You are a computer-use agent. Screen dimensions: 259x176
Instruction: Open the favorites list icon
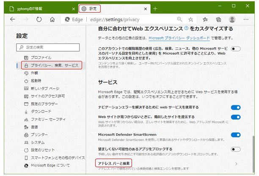(x=205, y=19)
